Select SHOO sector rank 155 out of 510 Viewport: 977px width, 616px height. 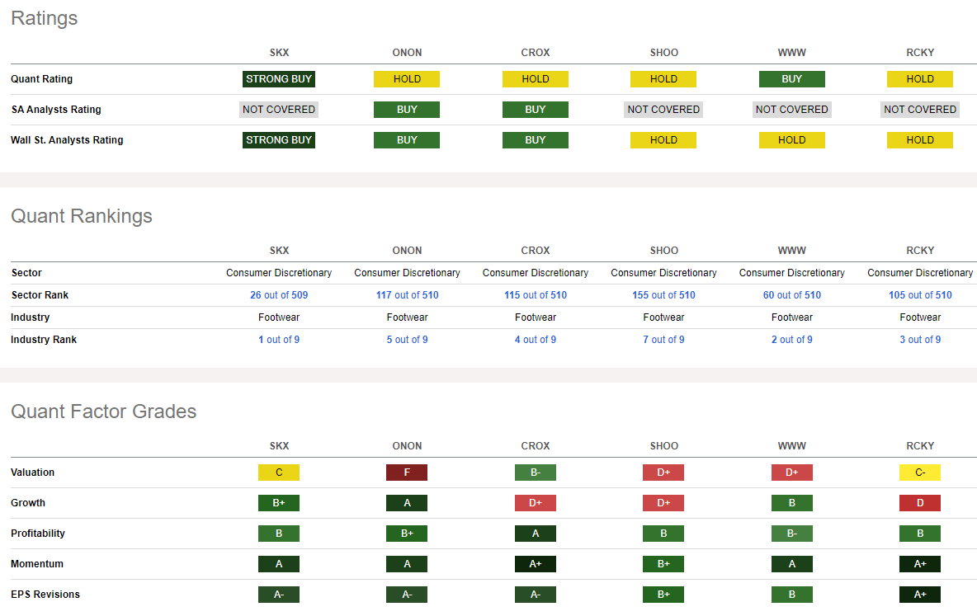coord(663,295)
